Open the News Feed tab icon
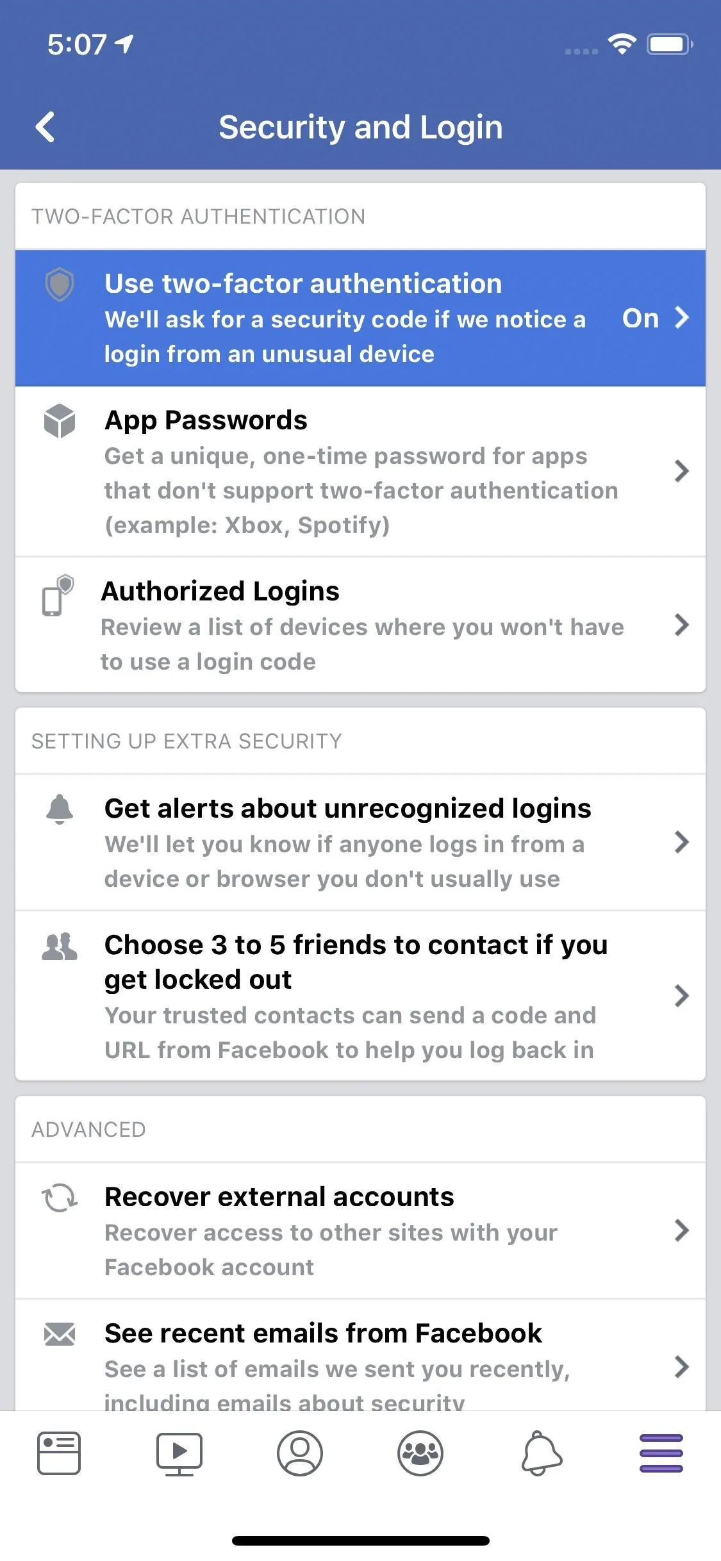The width and height of the screenshot is (721, 1561). coord(59,1453)
